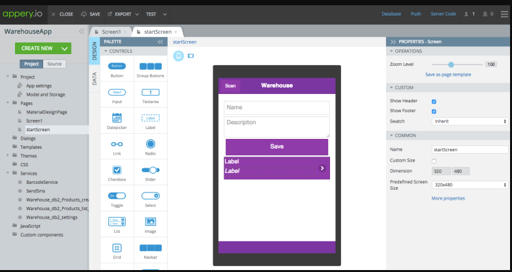Click Save in the top toolbar
This screenshot has height=272, width=512.
(91, 14)
